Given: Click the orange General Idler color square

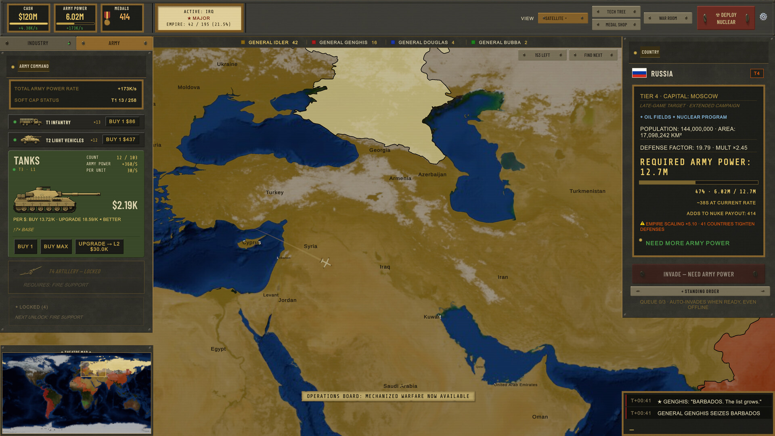Looking at the screenshot, I should pyautogui.click(x=243, y=42).
